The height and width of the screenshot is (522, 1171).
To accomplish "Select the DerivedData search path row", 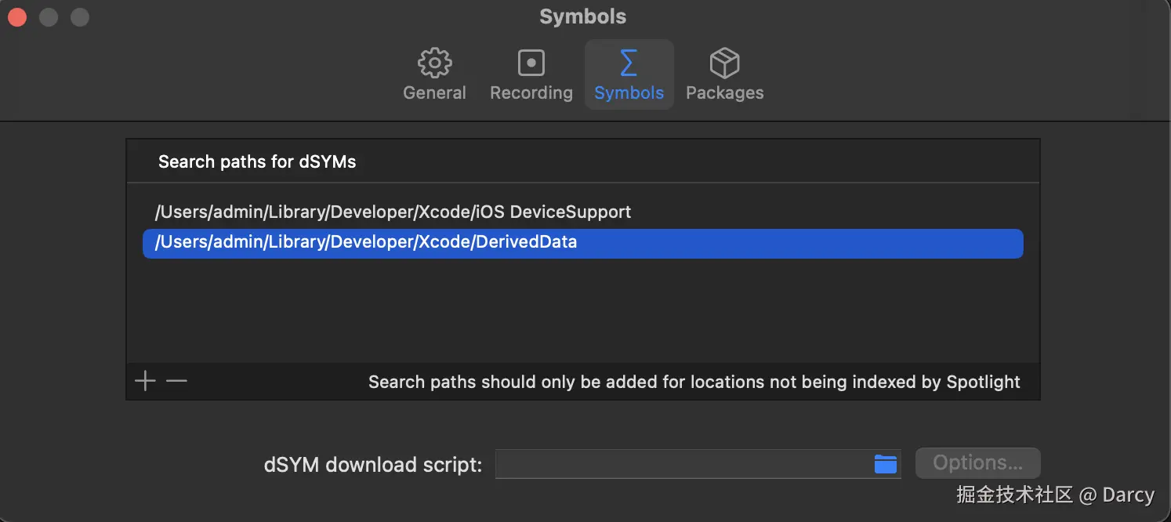I will coord(582,243).
